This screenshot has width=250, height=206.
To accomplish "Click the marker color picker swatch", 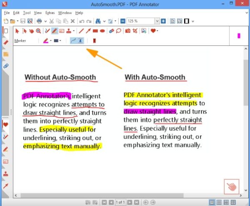I will pos(46,40).
